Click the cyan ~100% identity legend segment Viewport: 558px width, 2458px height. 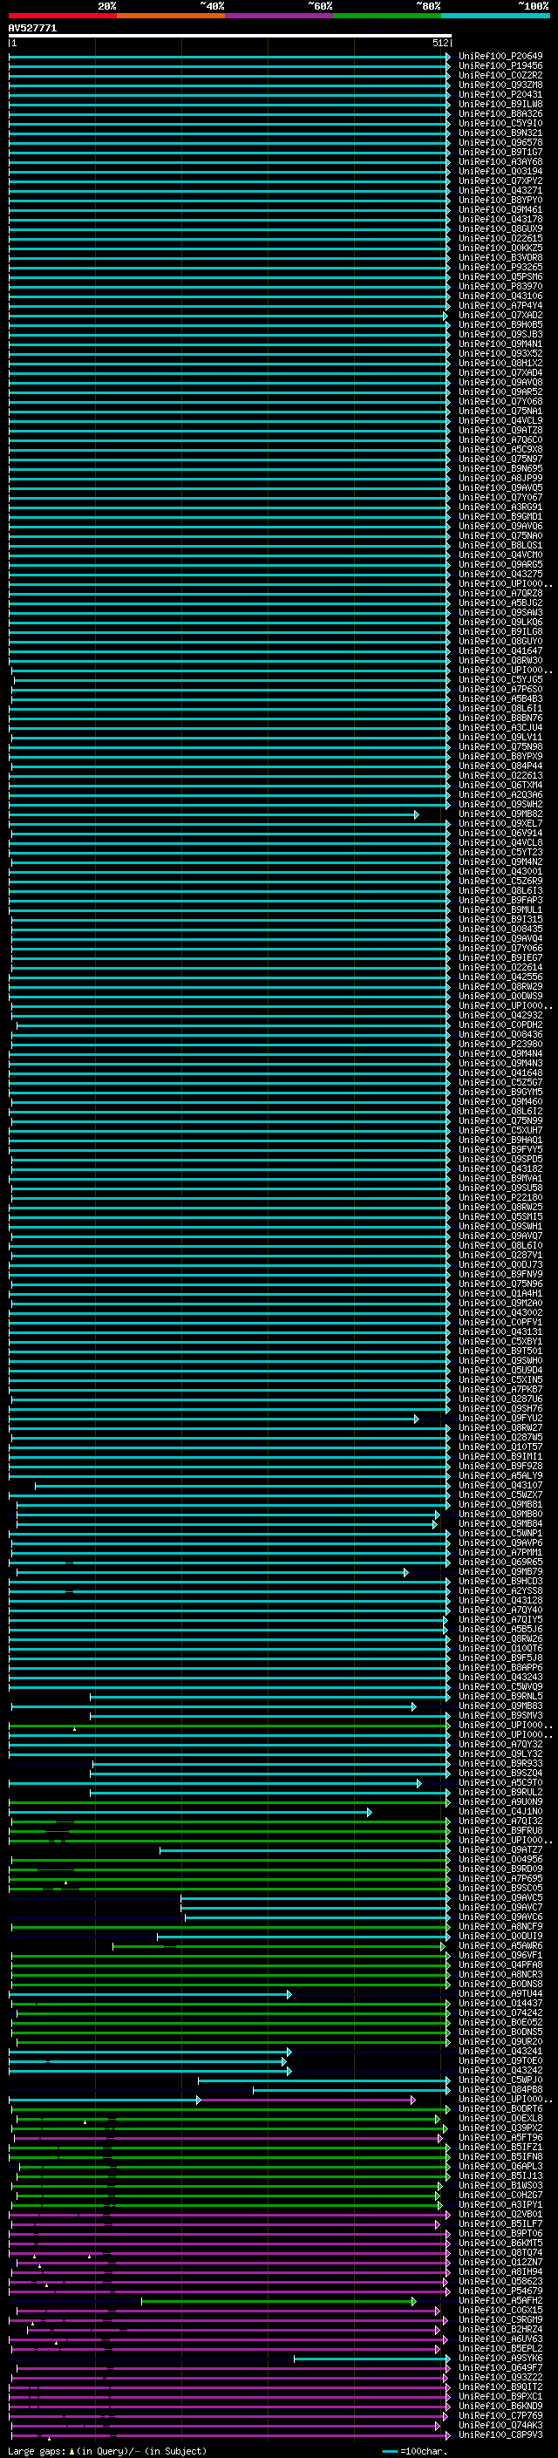(495, 16)
